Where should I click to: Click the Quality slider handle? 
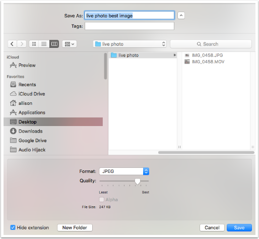tap(138, 182)
